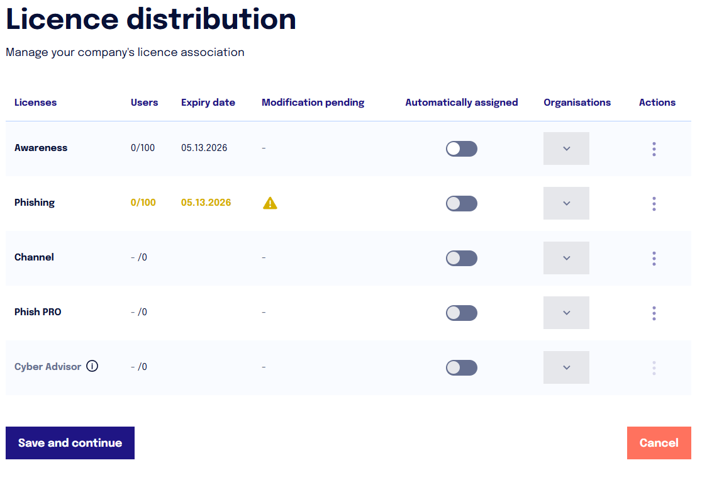Show Cyber Advisor info tooltip icon
Viewport: 707px width, 487px height.
[x=92, y=366]
